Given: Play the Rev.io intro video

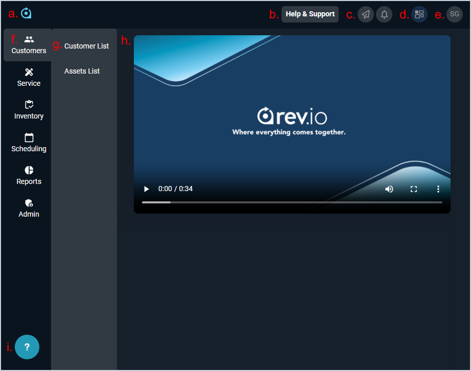Looking at the screenshot, I should pos(147,189).
